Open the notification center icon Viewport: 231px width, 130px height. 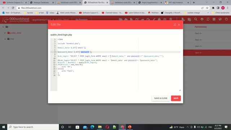click(x=226, y=127)
